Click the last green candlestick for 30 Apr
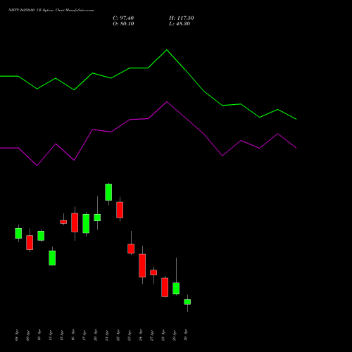Viewport: 352px width, 352px height. (x=187, y=302)
